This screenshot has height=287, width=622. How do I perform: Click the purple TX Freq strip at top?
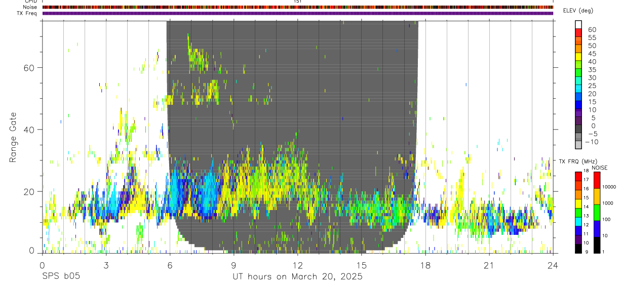tap(298, 13)
